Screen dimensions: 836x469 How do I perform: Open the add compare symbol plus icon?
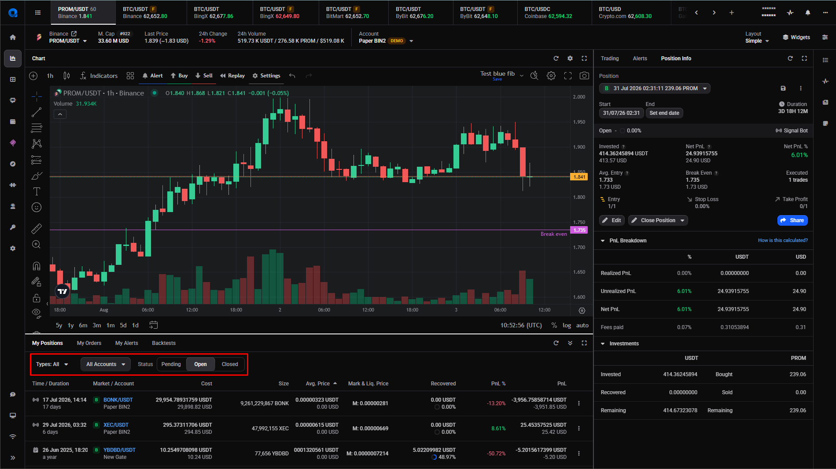click(x=33, y=76)
